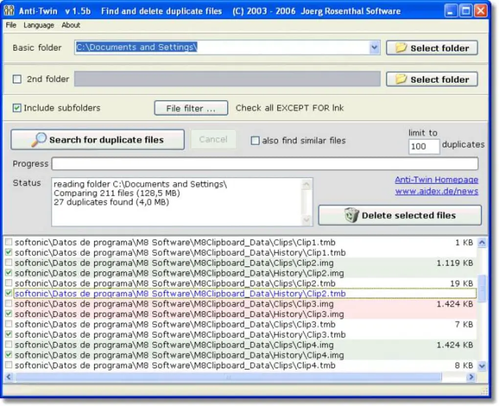
Task: Click the '27 duplicates found (4,0 MB)' status line
Action: pyautogui.click(x=112, y=202)
